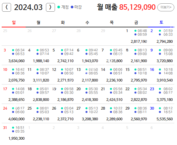Click the 2024.03 month label
This screenshot has height=145, width=177.
28,7
